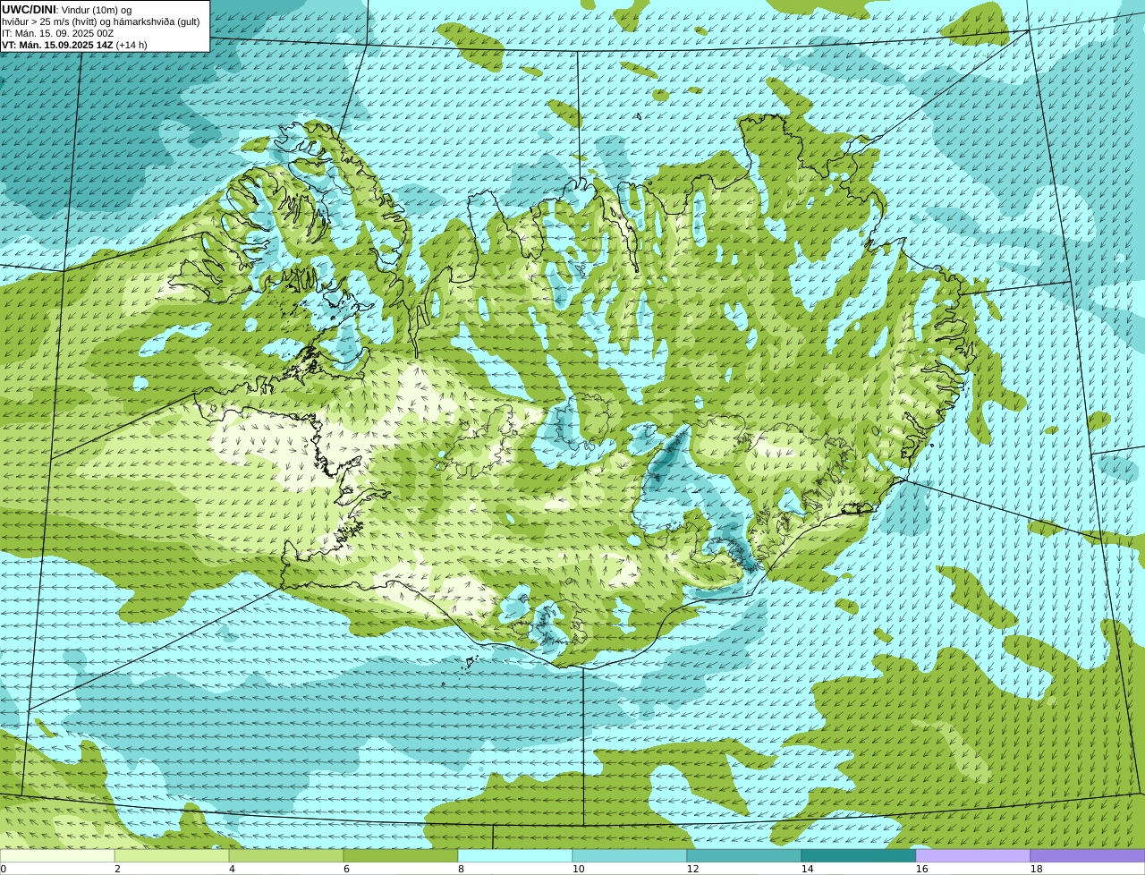This screenshot has width=1145, height=875.
Task: Click the 'UWC/DINI' title text
Action: pos(29,9)
